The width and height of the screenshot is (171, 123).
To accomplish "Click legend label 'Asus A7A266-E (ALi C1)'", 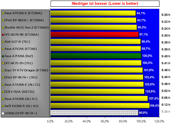I will pyautogui.click(x=22, y=85).
